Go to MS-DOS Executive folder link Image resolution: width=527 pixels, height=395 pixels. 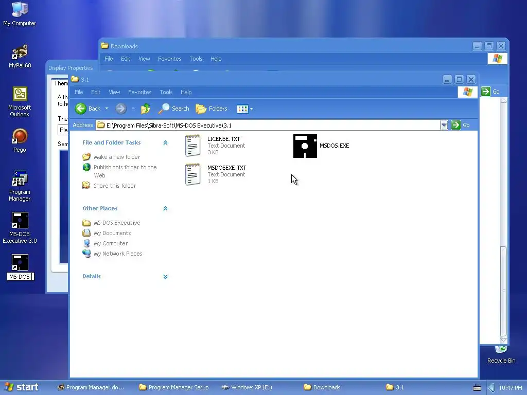(117, 223)
